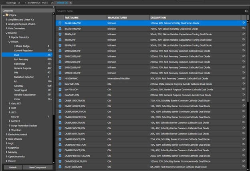Expand Surge Protection Devices subcategory
This screenshot has height=171, width=250.
coord(10,126)
